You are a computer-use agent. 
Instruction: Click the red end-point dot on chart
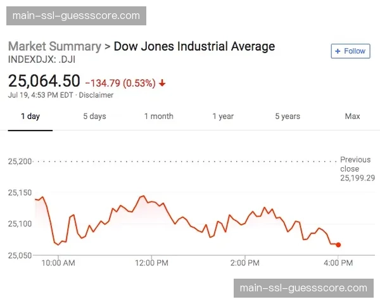[x=338, y=244]
